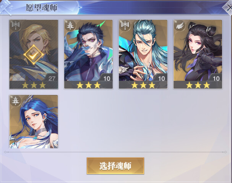This screenshot has width=232, height=183.
Task: Click the 10 count badge on the second card
Action: tap(107, 79)
